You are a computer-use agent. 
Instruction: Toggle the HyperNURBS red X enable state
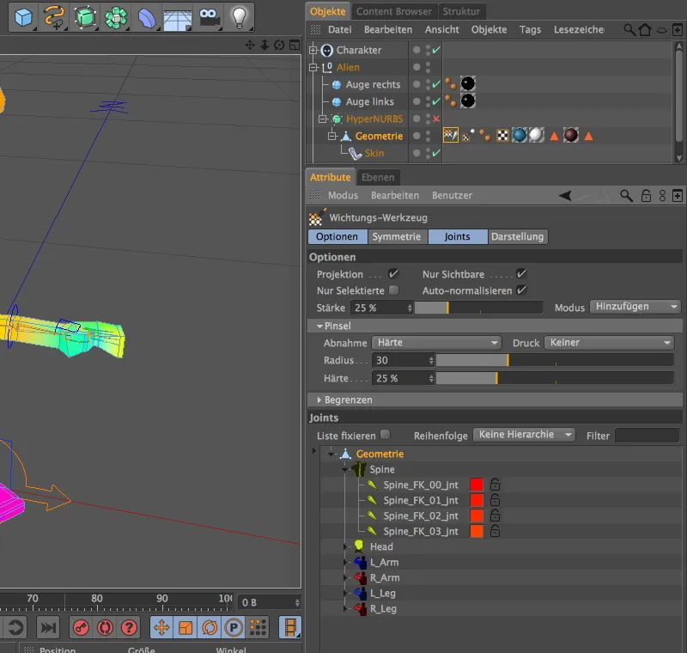point(436,119)
